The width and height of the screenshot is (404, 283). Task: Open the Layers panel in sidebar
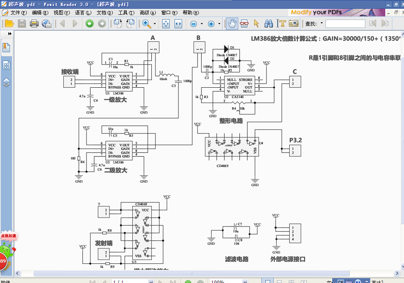click(6, 83)
